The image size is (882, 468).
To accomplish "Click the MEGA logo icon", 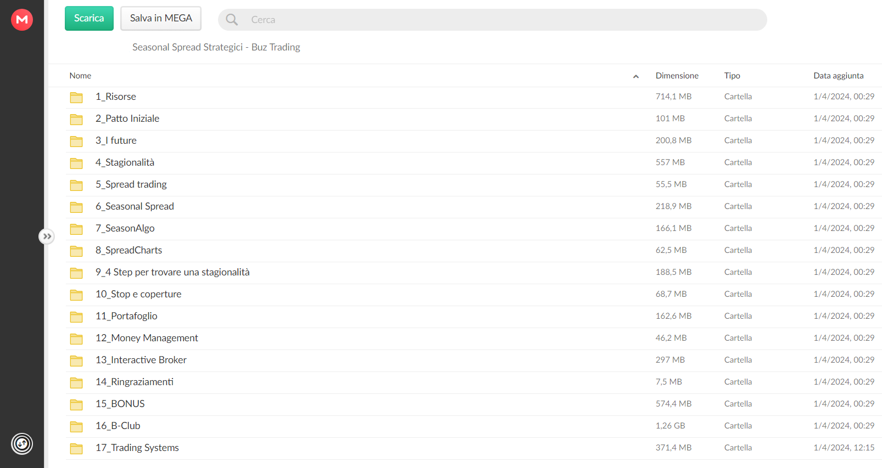I will pyautogui.click(x=22, y=20).
